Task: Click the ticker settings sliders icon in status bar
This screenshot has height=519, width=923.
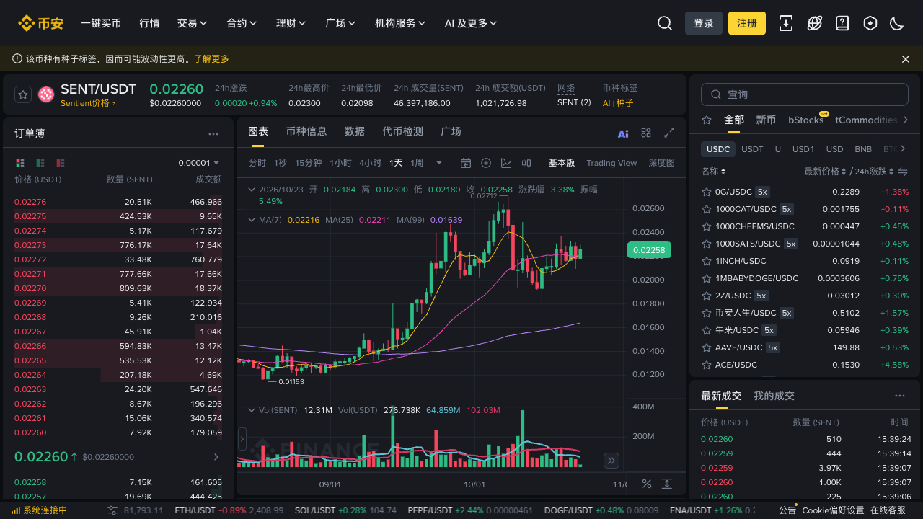Action: 112,510
